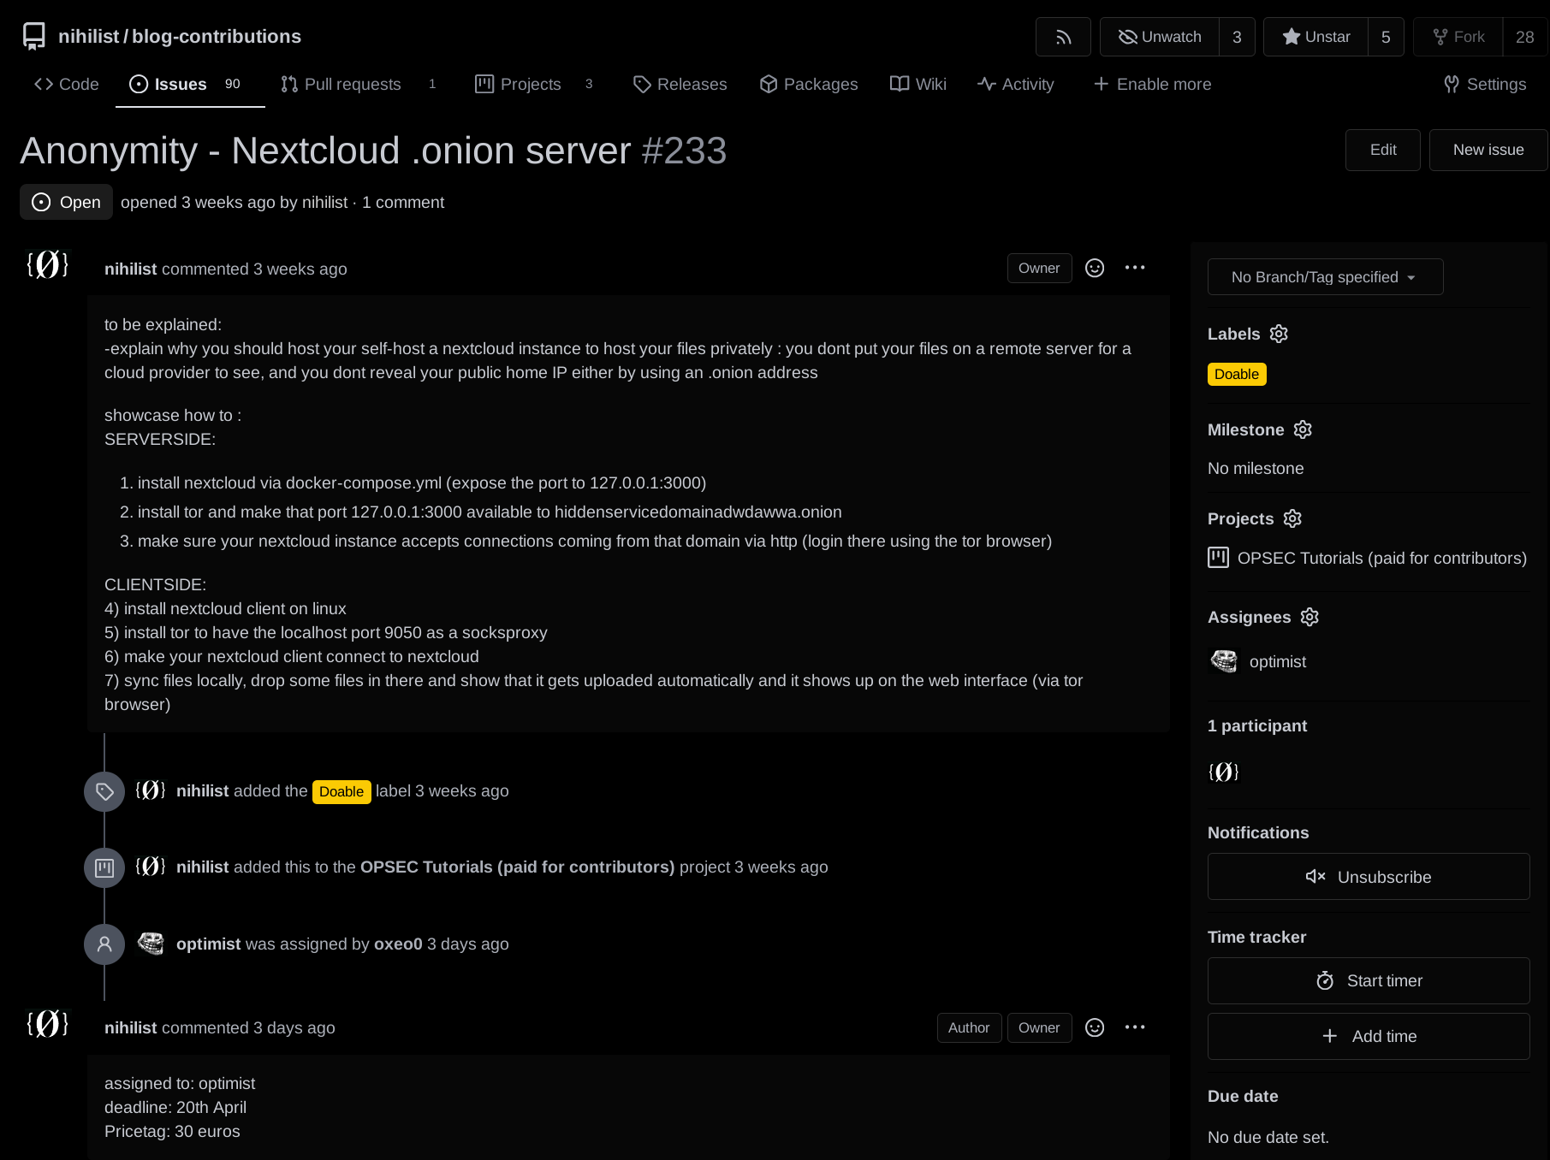Click the optimist assignee name in sidebar
Screen dimensions: 1550x1160
[1278, 661]
